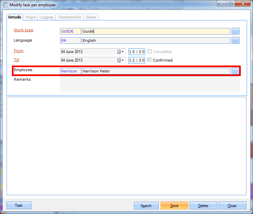Focus the English language description field

click(x=156, y=40)
